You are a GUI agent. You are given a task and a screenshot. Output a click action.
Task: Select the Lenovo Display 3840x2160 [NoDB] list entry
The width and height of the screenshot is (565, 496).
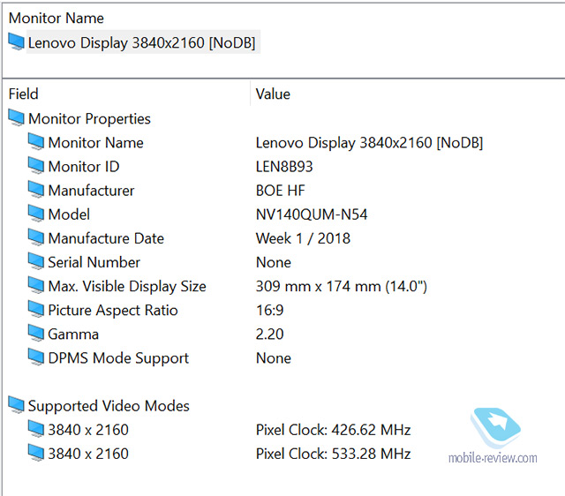click(x=141, y=42)
